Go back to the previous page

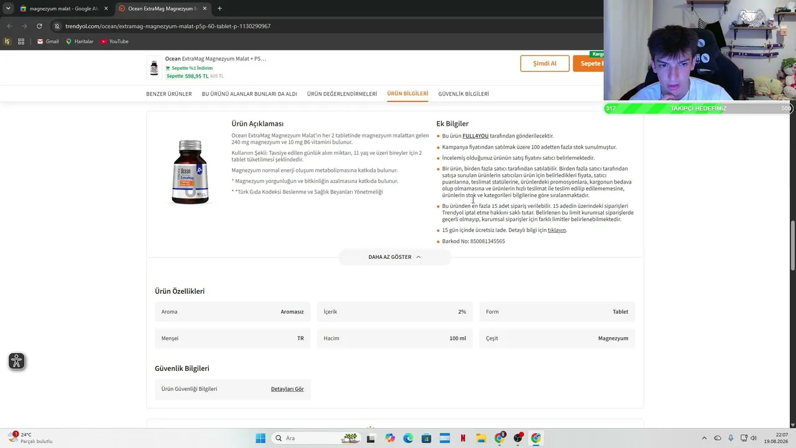coord(9,26)
